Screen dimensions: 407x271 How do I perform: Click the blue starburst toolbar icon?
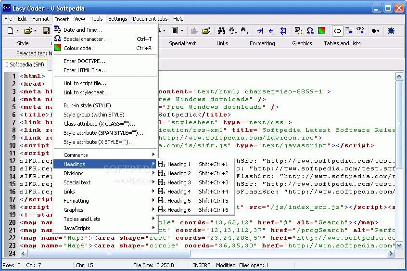tap(391, 31)
